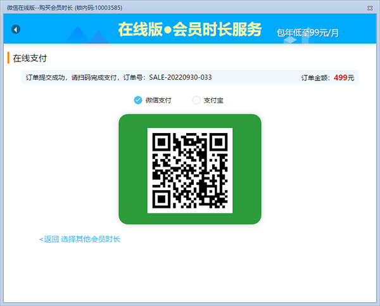Click the orange bar beside 在线支付

tap(8, 58)
